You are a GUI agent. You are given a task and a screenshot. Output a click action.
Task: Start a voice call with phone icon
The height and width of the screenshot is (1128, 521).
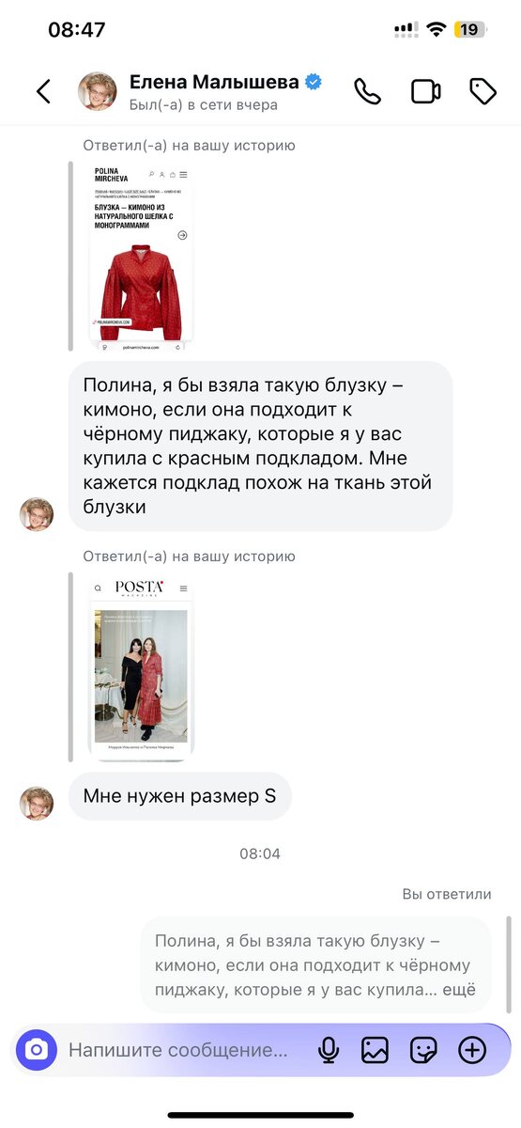(x=367, y=91)
